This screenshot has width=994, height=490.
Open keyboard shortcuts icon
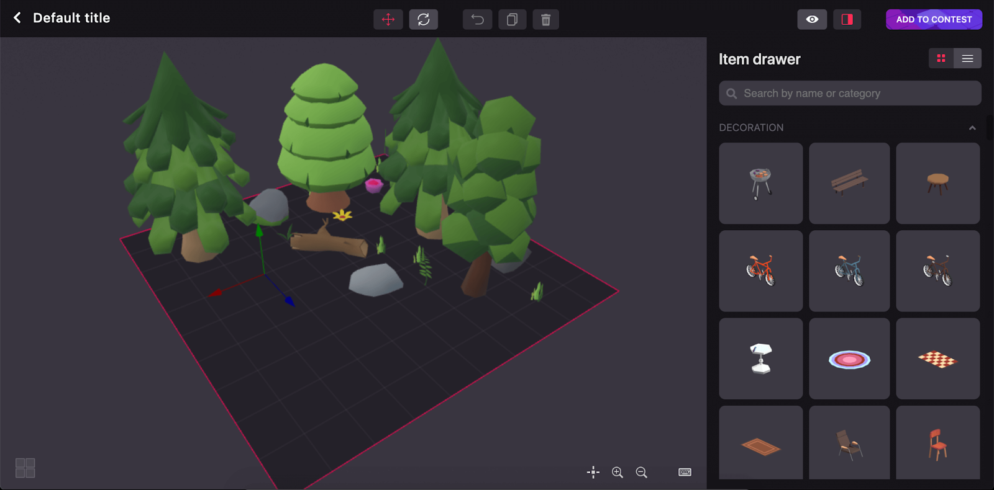[x=685, y=473]
